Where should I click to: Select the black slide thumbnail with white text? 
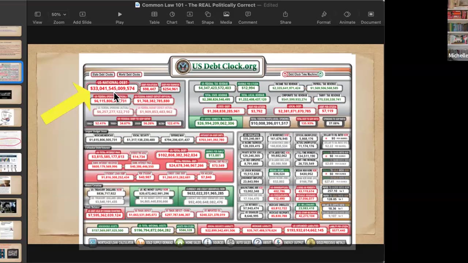[x=11, y=95]
